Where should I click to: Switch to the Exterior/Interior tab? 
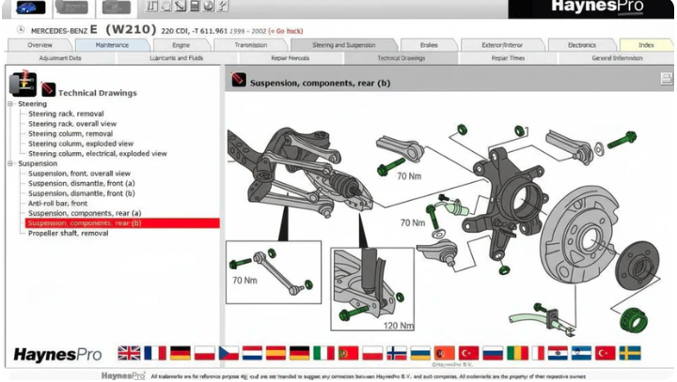[x=502, y=45]
